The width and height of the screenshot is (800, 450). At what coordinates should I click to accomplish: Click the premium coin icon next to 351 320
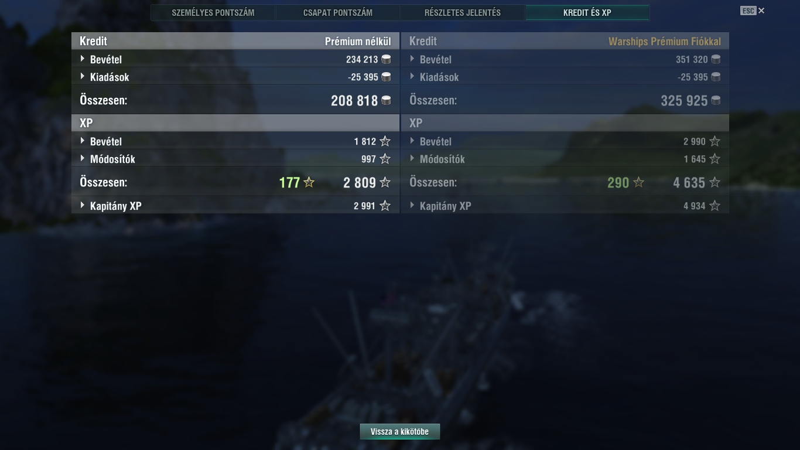716,59
